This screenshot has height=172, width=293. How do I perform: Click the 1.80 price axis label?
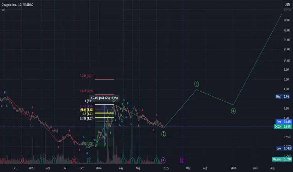286,108
